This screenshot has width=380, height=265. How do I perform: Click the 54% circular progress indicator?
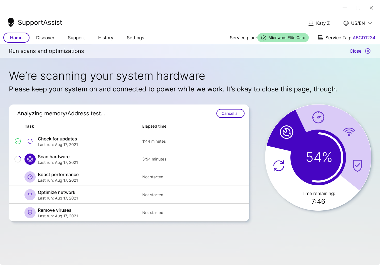pos(318,157)
